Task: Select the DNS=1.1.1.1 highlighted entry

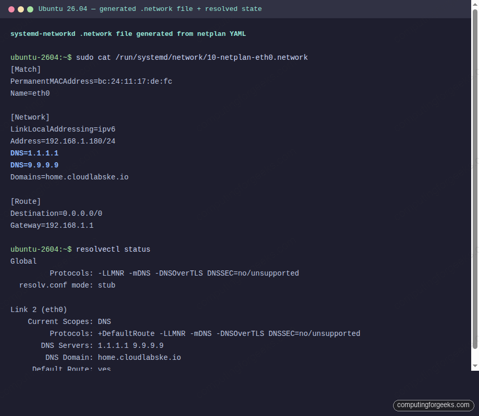Action: 34,153
